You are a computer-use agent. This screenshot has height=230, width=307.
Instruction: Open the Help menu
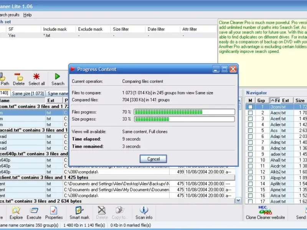(x=27, y=15)
